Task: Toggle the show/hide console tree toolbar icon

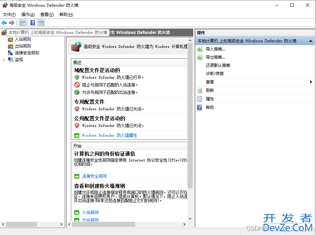Action: 23,23
